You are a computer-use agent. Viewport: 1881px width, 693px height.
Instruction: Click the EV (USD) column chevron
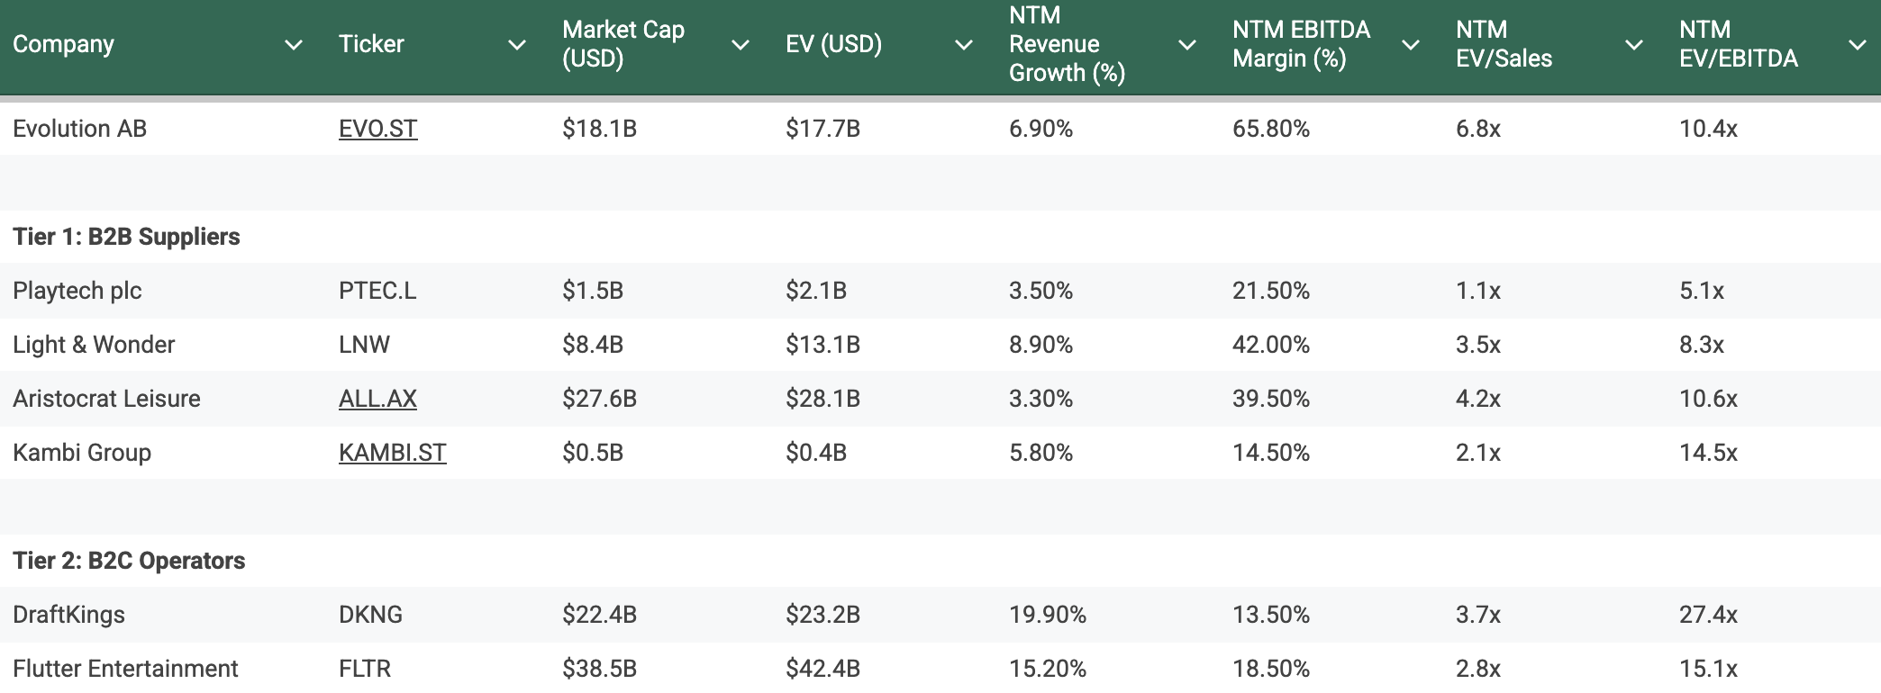964,45
